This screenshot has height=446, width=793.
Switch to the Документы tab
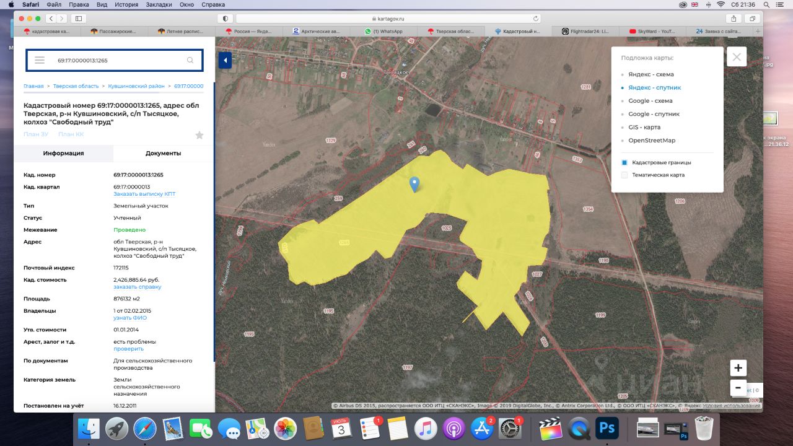click(163, 153)
